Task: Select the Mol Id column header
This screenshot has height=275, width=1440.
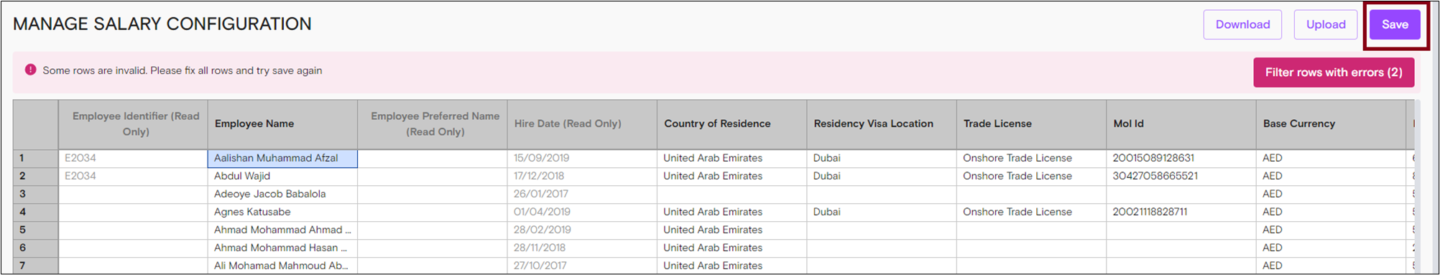Action: (1181, 124)
